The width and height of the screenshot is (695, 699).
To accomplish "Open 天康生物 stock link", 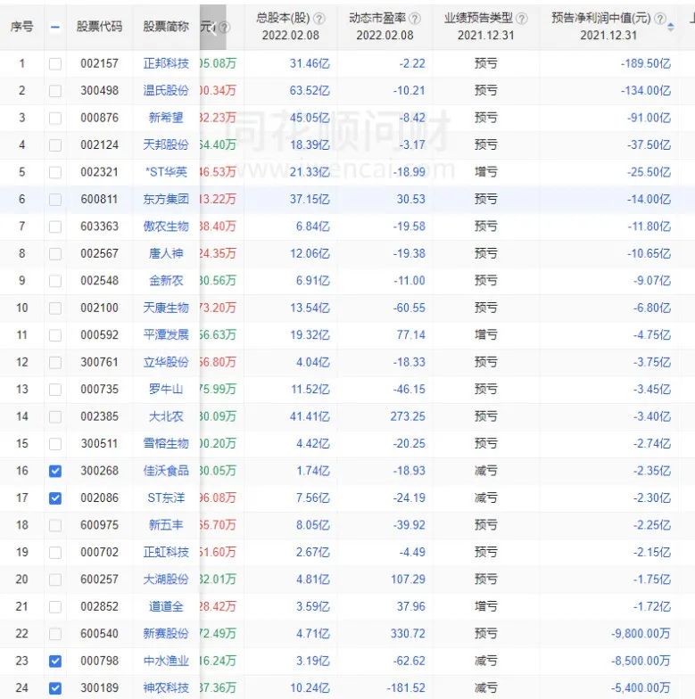I will click(166, 308).
